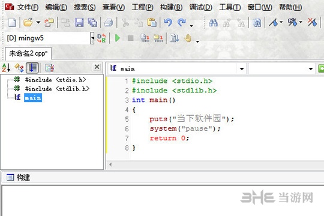Toggle alphabetical A-Z sorting in symbol panel
The height and width of the screenshot is (216, 324).
(6, 68)
